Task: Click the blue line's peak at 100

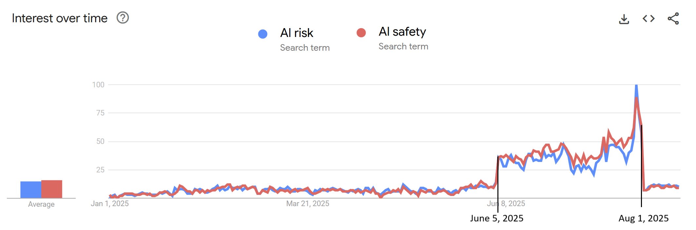Action: [636, 86]
